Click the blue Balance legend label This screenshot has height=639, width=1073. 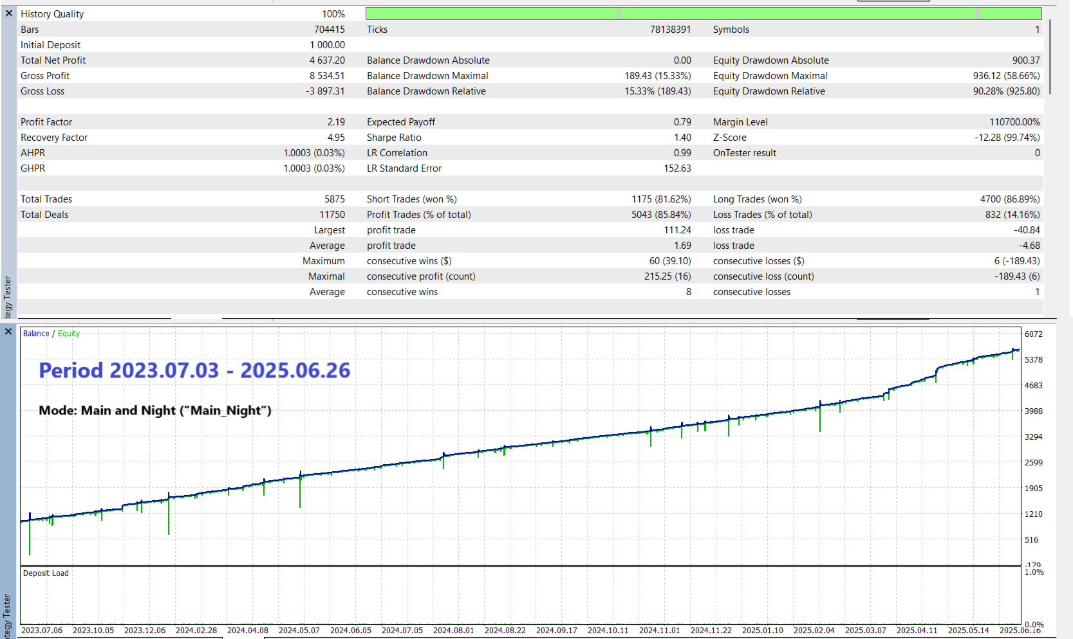36,334
